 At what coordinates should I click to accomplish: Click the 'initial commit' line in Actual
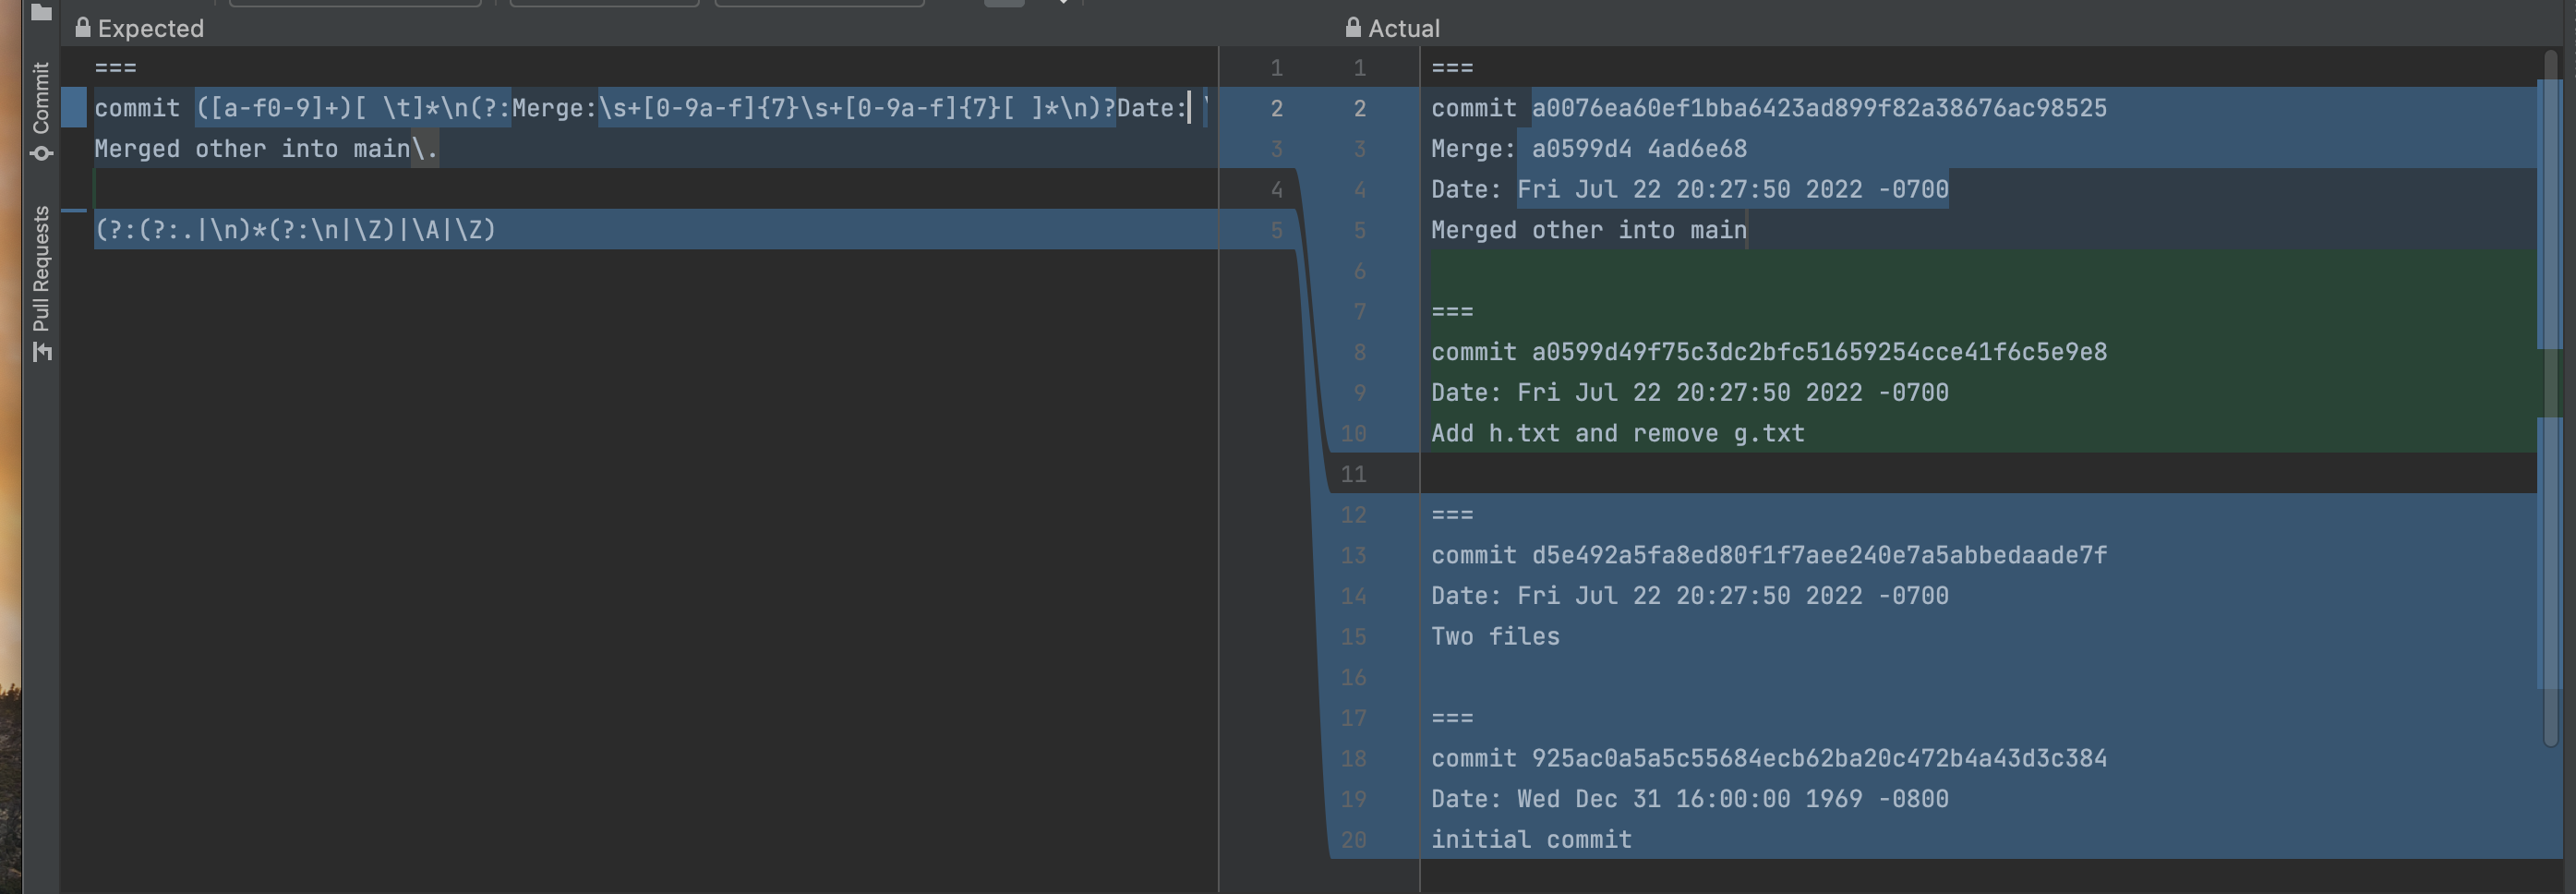(1531, 840)
